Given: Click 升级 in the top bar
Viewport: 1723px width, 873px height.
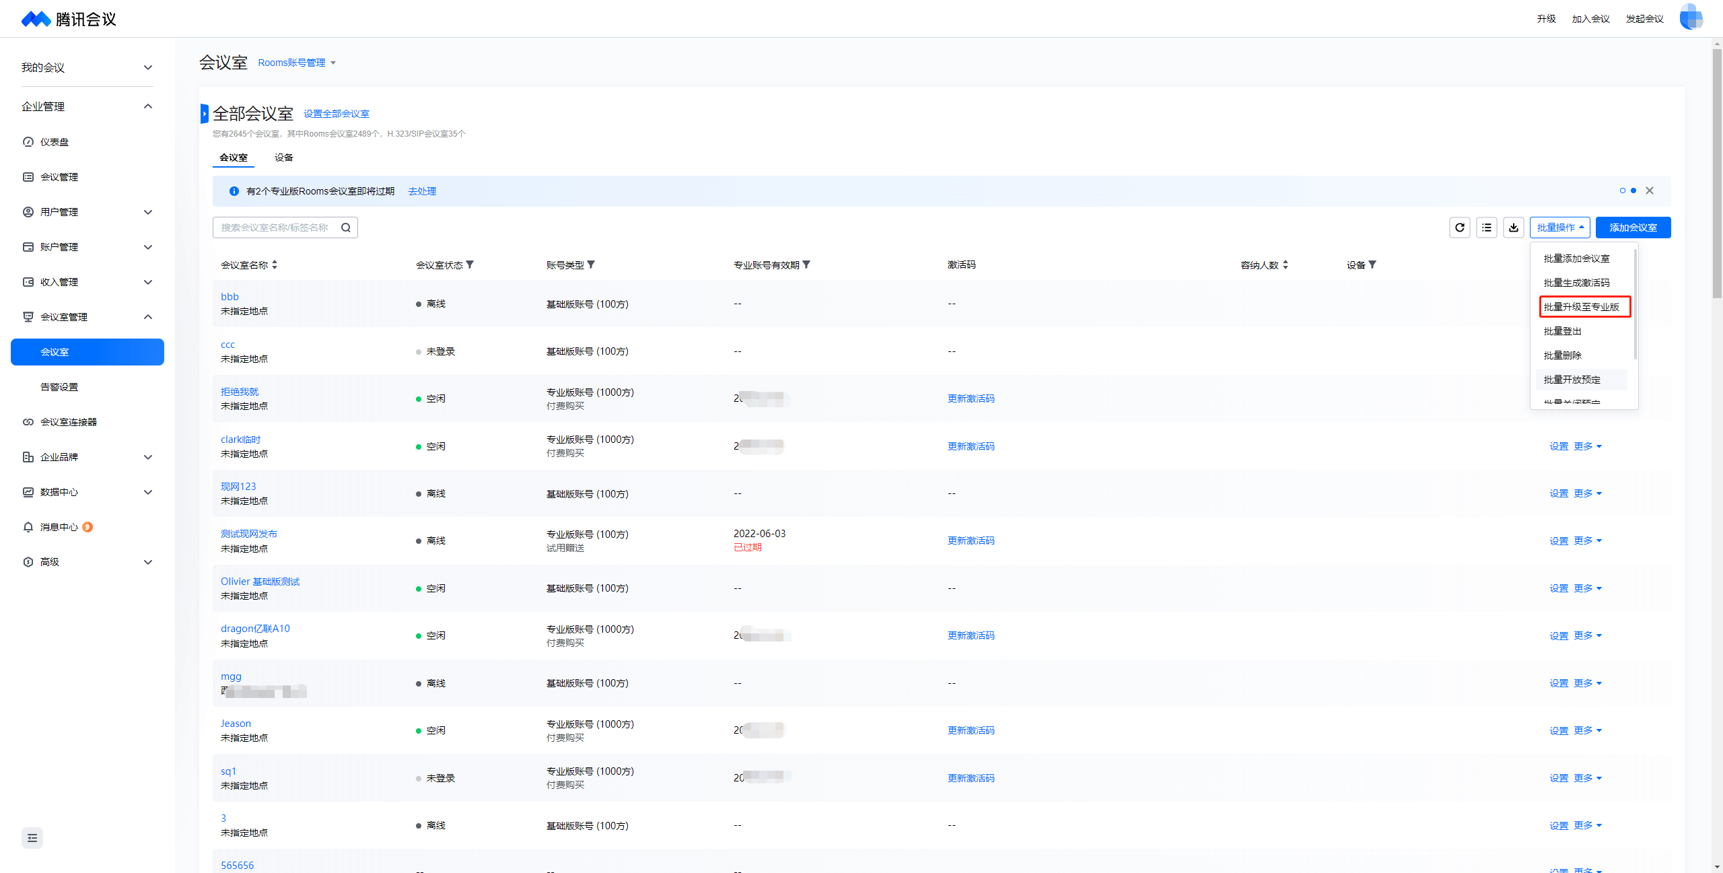Looking at the screenshot, I should point(1546,19).
